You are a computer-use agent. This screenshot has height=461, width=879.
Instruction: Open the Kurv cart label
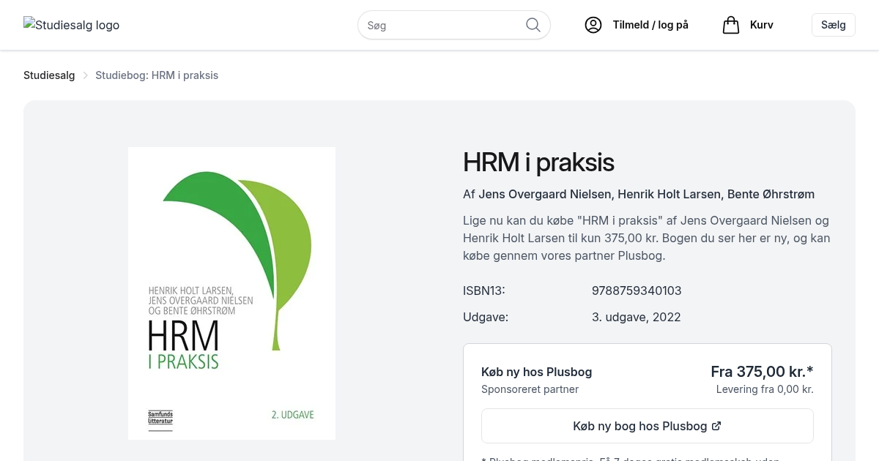(761, 25)
